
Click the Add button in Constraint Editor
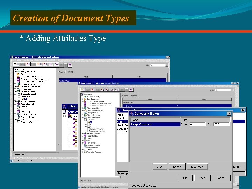160,167
